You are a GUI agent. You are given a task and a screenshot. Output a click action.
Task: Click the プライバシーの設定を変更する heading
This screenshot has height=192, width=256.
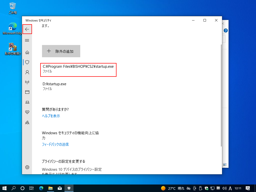(63, 161)
